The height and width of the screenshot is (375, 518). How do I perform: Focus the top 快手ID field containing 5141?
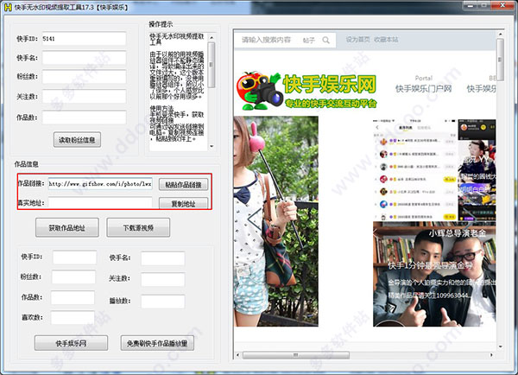coord(84,39)
